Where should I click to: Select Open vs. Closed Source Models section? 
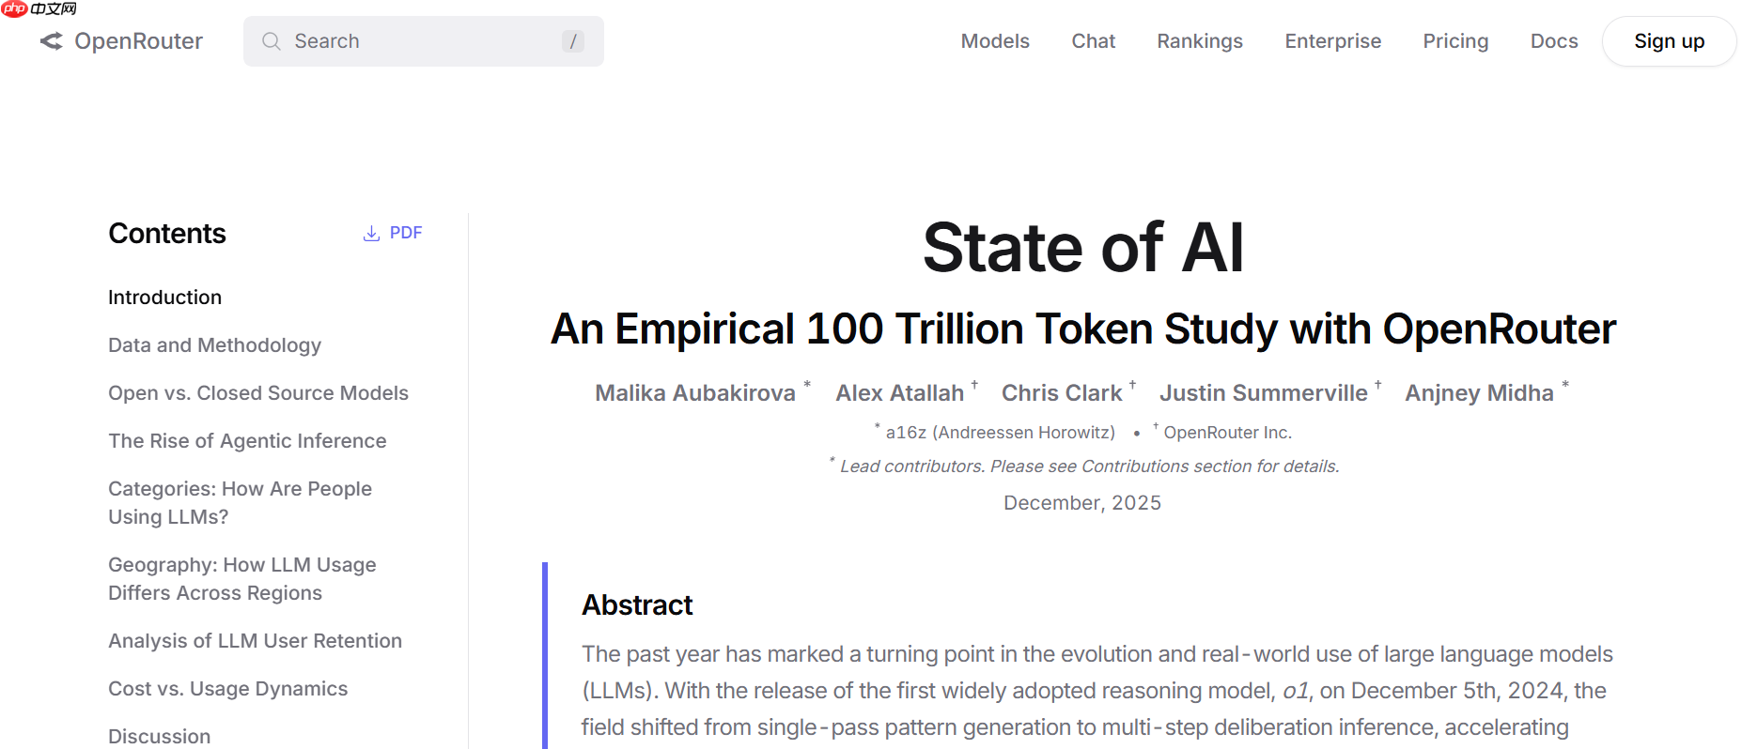click(258, 392)
